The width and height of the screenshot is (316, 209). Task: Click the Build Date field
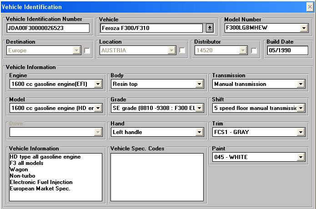288,50
